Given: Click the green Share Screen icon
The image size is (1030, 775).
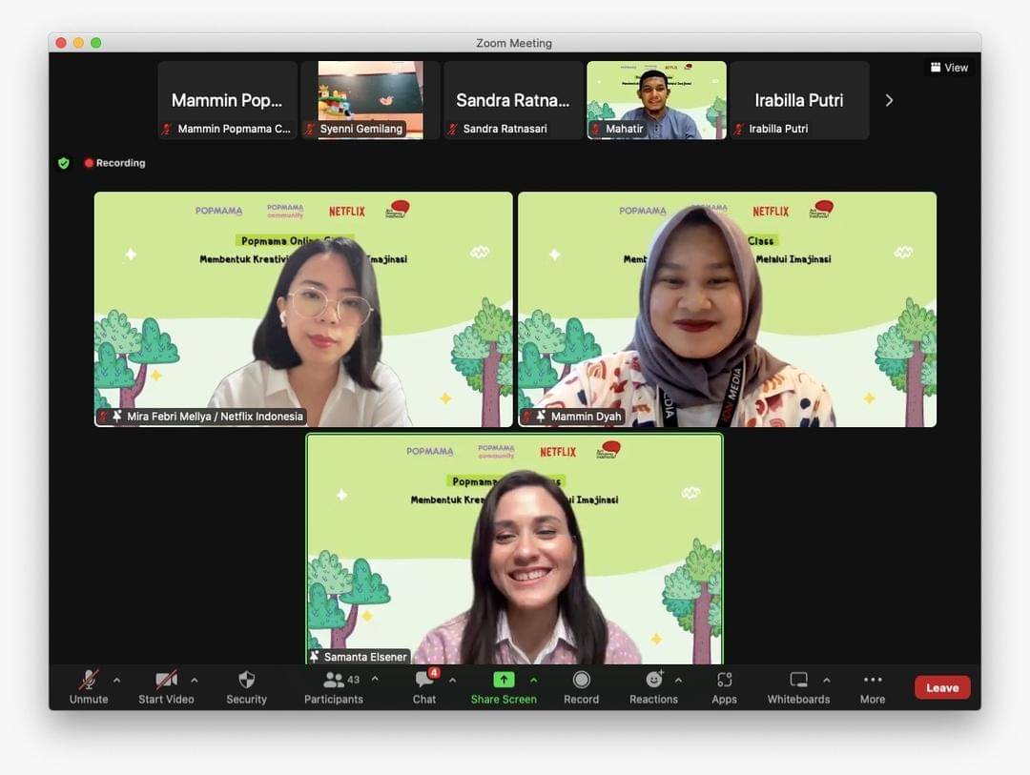Looking at the screenshot, I should (x=503, y=680).
